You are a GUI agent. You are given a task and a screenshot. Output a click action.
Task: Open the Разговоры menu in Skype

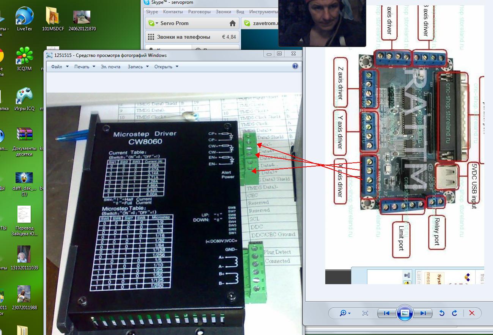point(199,12)
